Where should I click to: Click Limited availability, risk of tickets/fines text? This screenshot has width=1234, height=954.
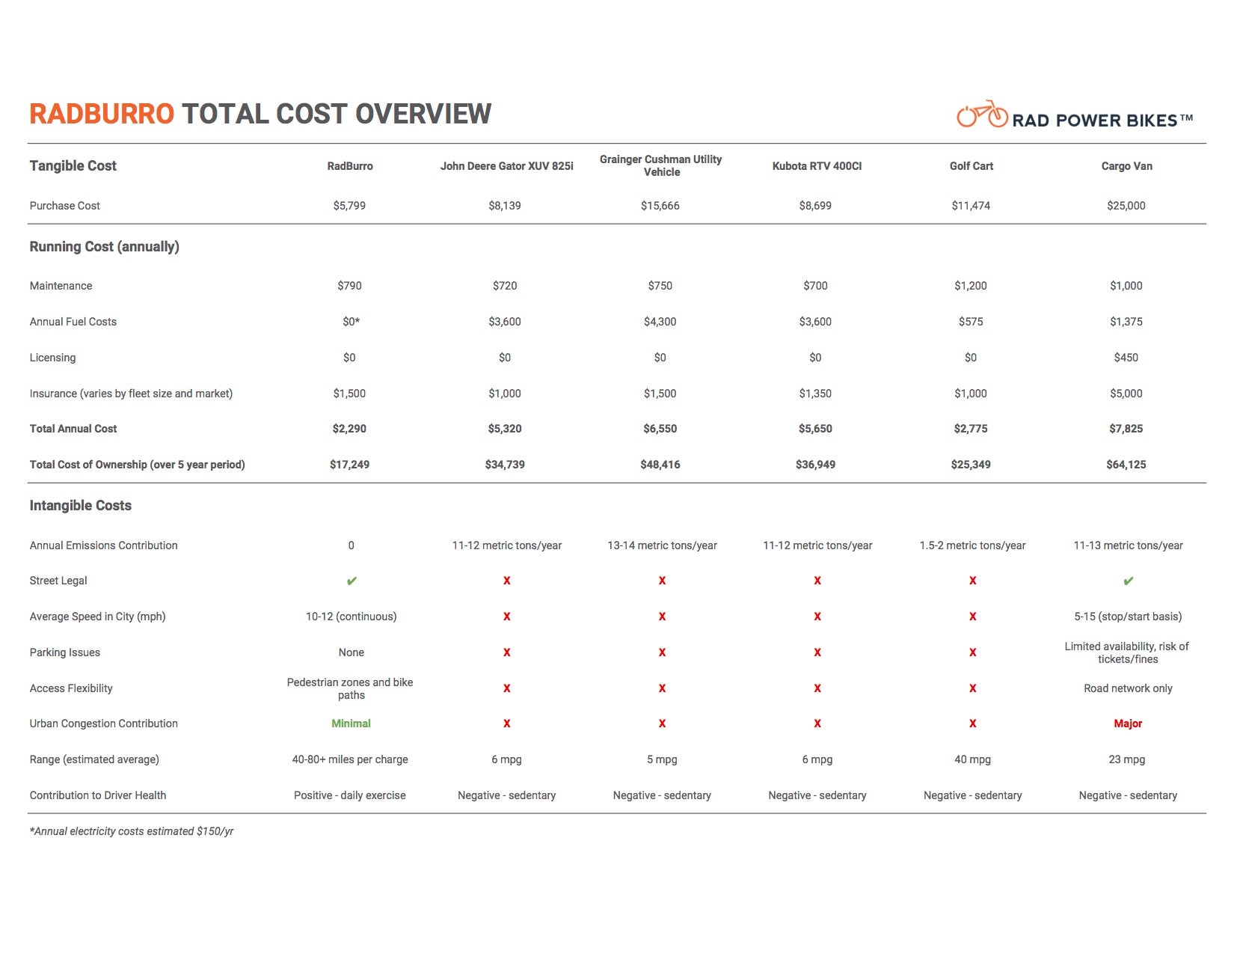point(1127,652)
